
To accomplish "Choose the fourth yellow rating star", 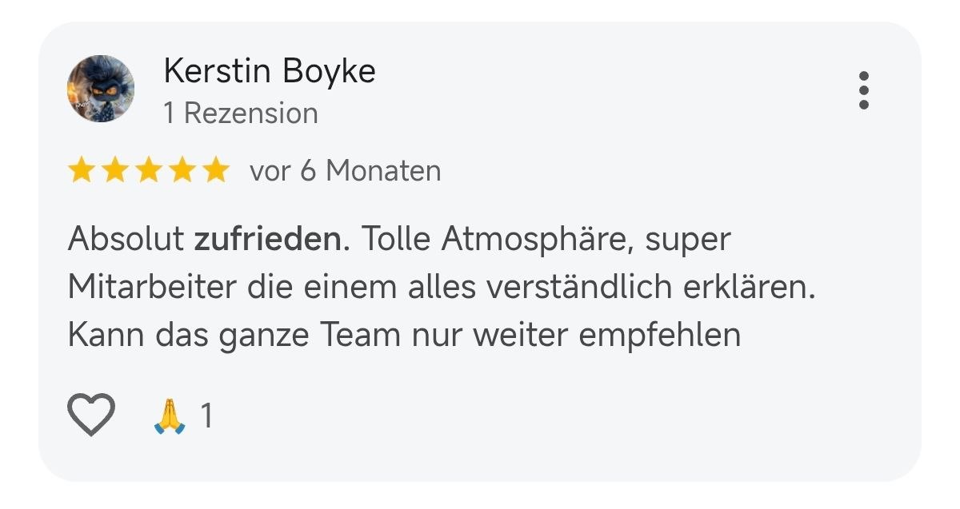I will pos(182,170).
